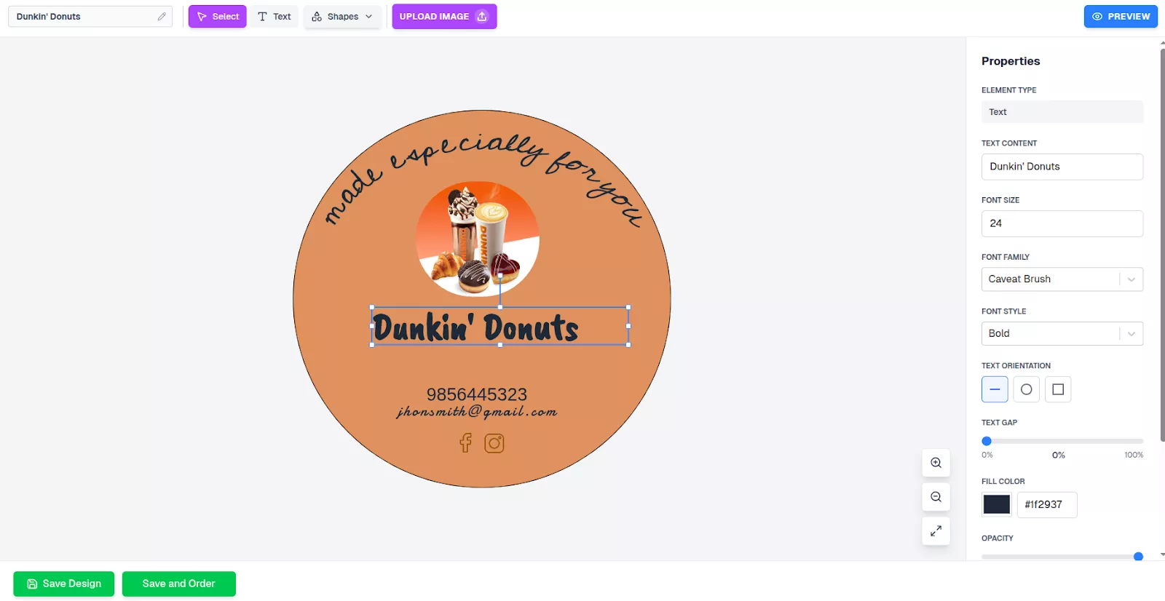Click the zoom in magnifier icon
The width and height of the screenshot is (1165, 601).
(x=936, y=463)
